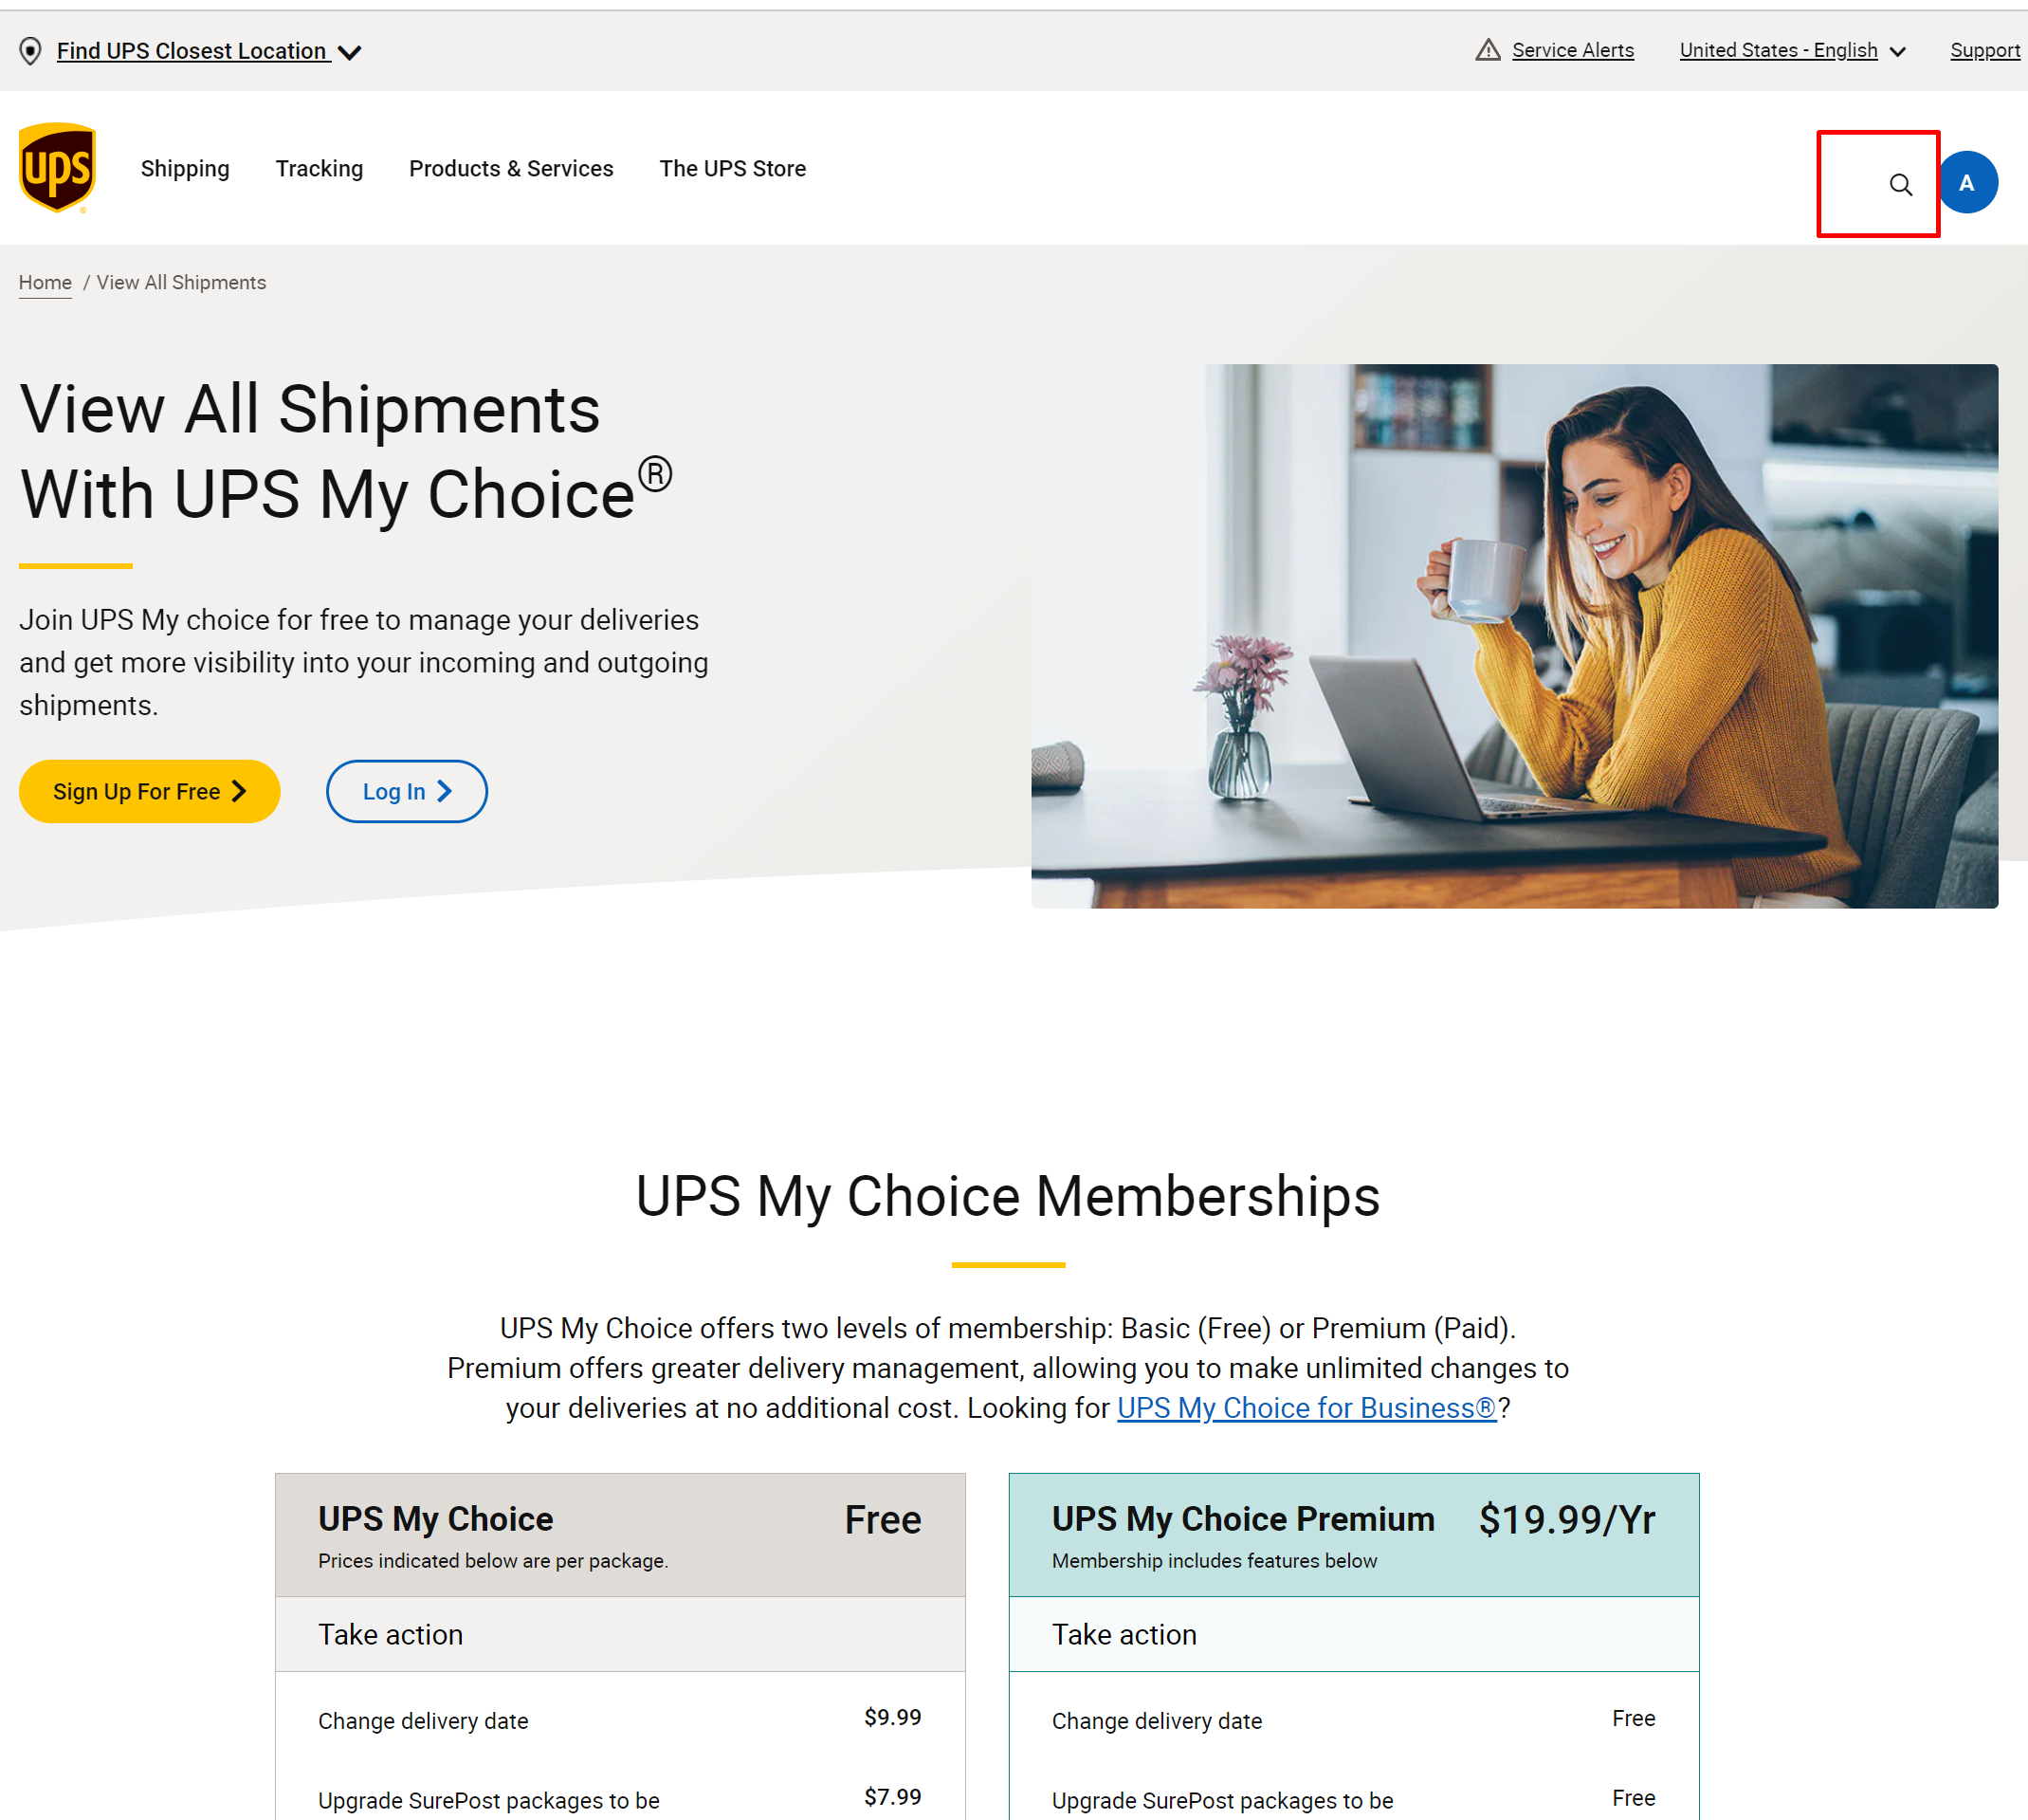Select the UPS My Choice Premium card header

click(1353, 1535)
